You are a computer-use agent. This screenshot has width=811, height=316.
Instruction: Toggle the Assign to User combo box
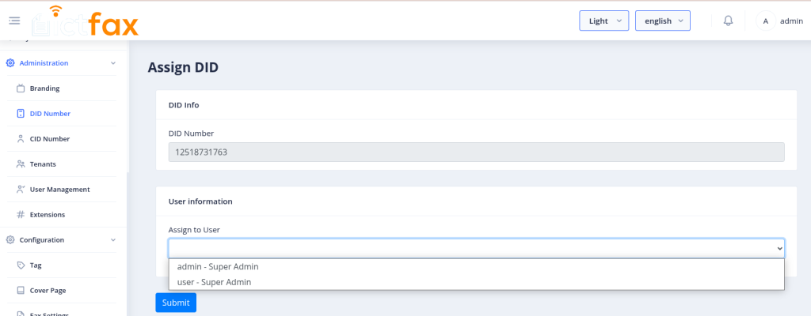[x=476, y=249]
